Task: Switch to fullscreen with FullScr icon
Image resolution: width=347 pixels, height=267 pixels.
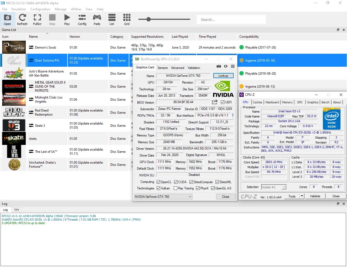Action: (x=37, y=20)
